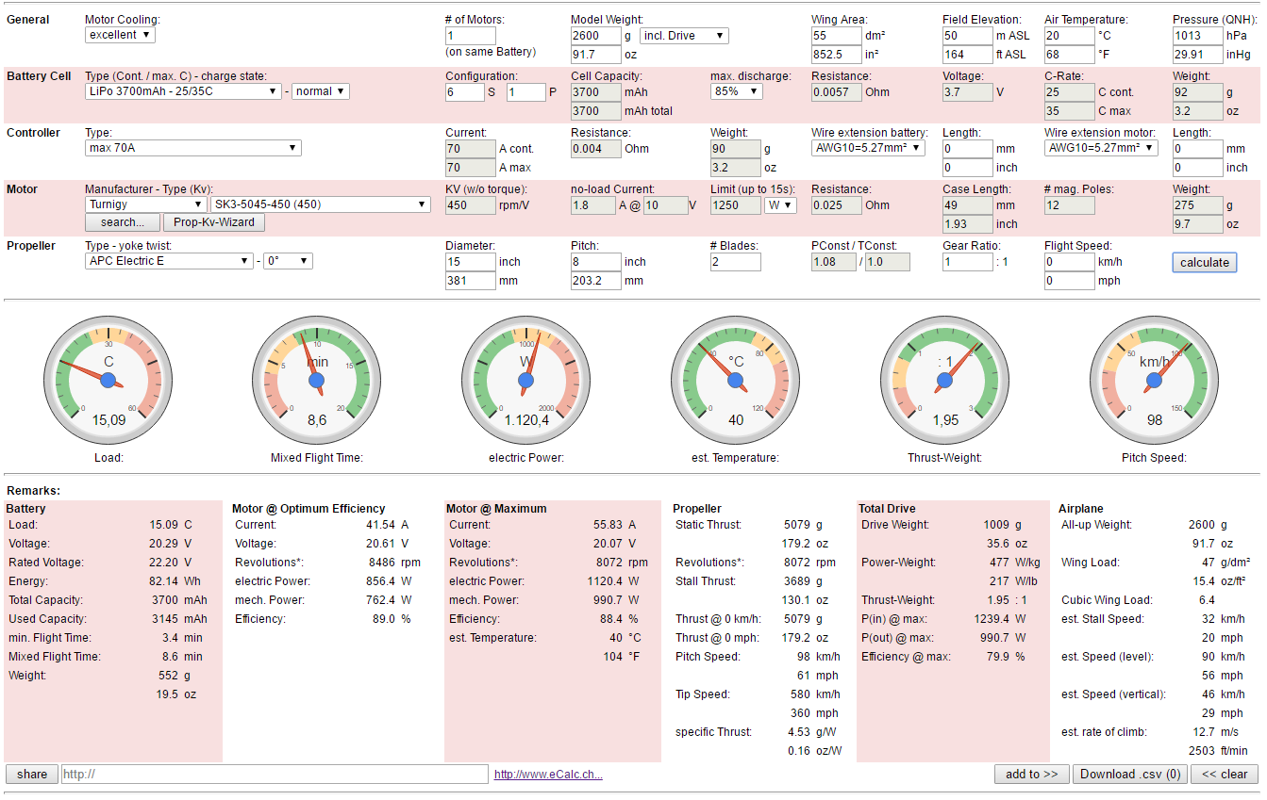Click the Air Temperature °F field
The image size is (1267, 800).
1069,55
